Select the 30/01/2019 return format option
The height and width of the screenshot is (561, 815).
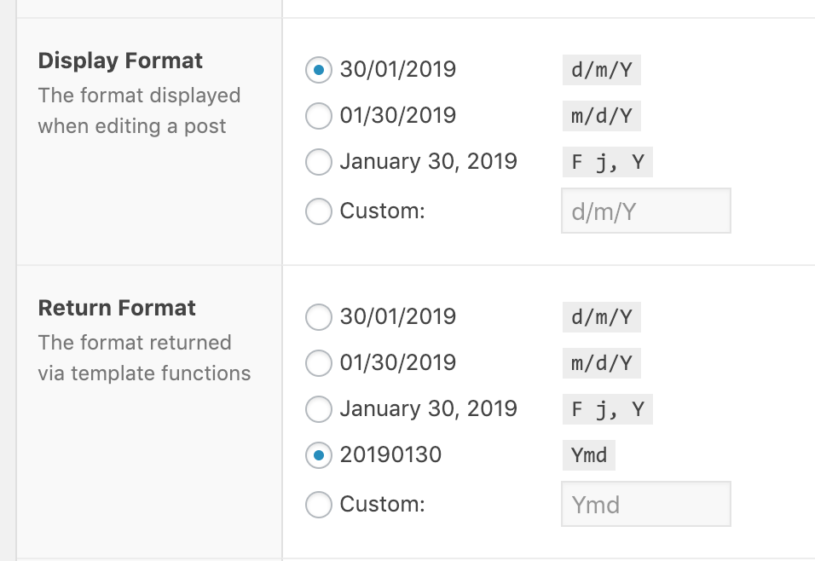pyautogui.click(x=318, y=317)
